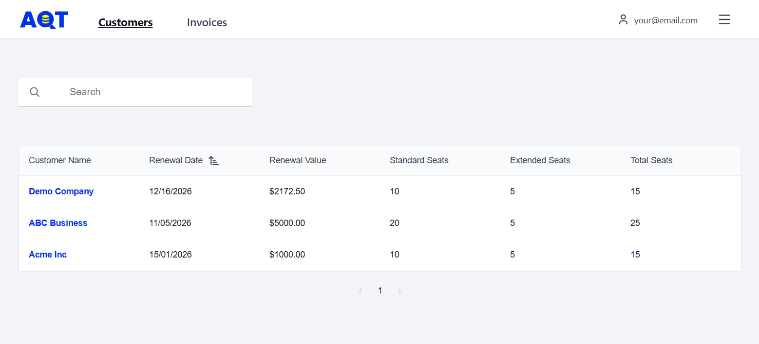Go to previous page arrow

(x=361, y=291)
